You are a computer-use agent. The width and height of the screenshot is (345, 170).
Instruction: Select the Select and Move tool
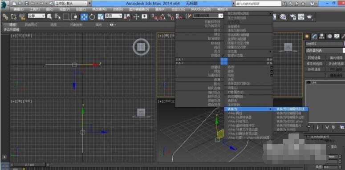pyautogui.click(x=84, y=17)
